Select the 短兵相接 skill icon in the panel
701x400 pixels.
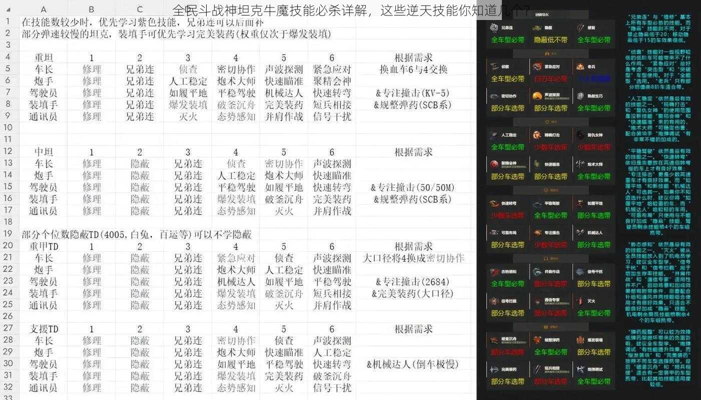tap(537, 370)
